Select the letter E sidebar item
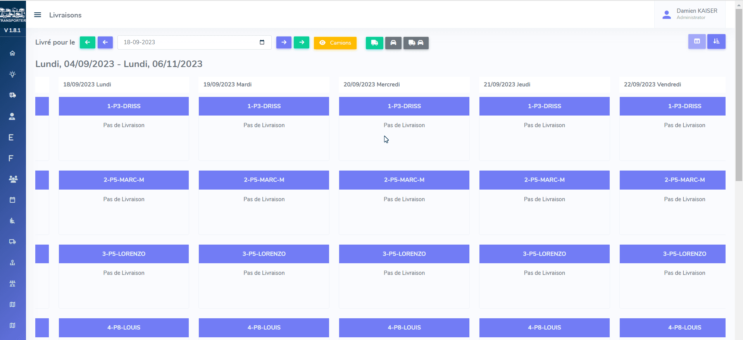The image size is (743, 340). [x=11, y=137]
